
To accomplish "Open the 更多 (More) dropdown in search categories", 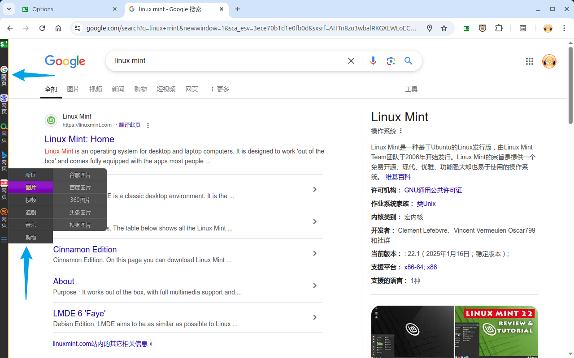I will click(219, 89).
